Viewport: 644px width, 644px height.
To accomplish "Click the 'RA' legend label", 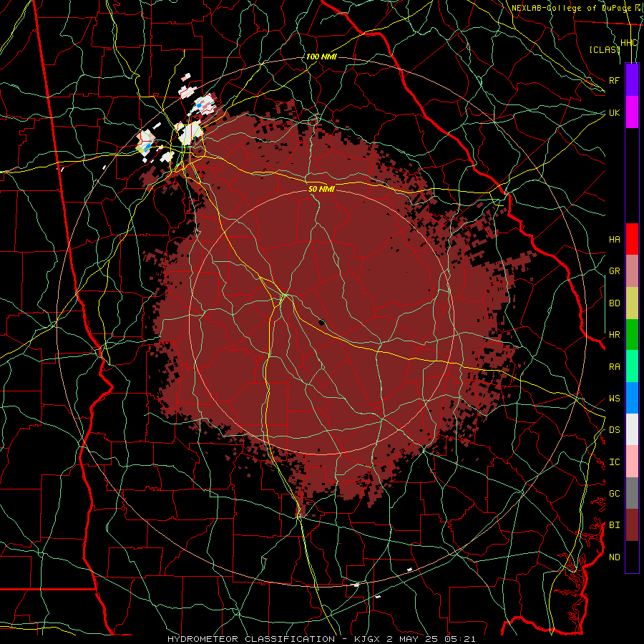I will [615, 367].
